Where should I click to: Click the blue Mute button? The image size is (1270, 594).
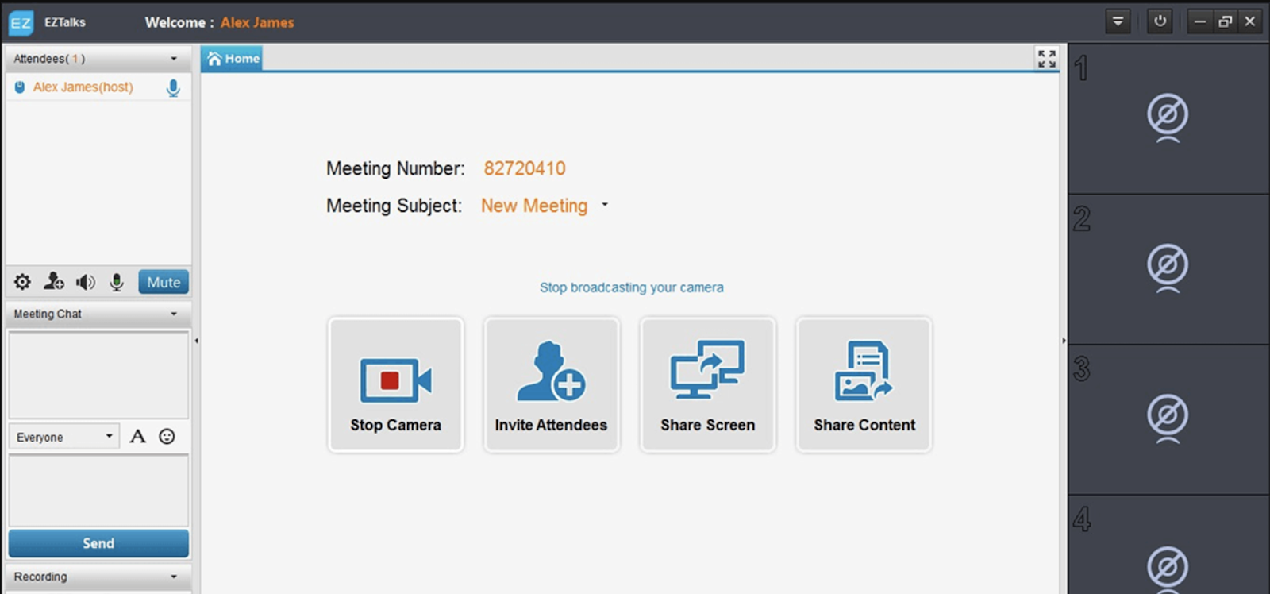[x=164, y=282]
